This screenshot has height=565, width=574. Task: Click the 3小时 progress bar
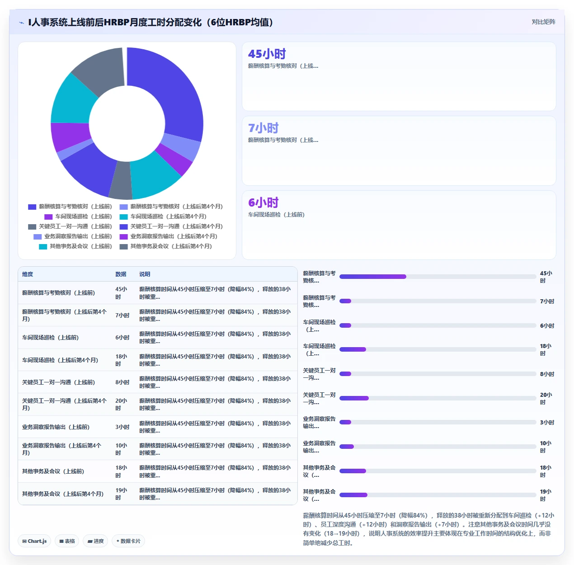(438, 422)
